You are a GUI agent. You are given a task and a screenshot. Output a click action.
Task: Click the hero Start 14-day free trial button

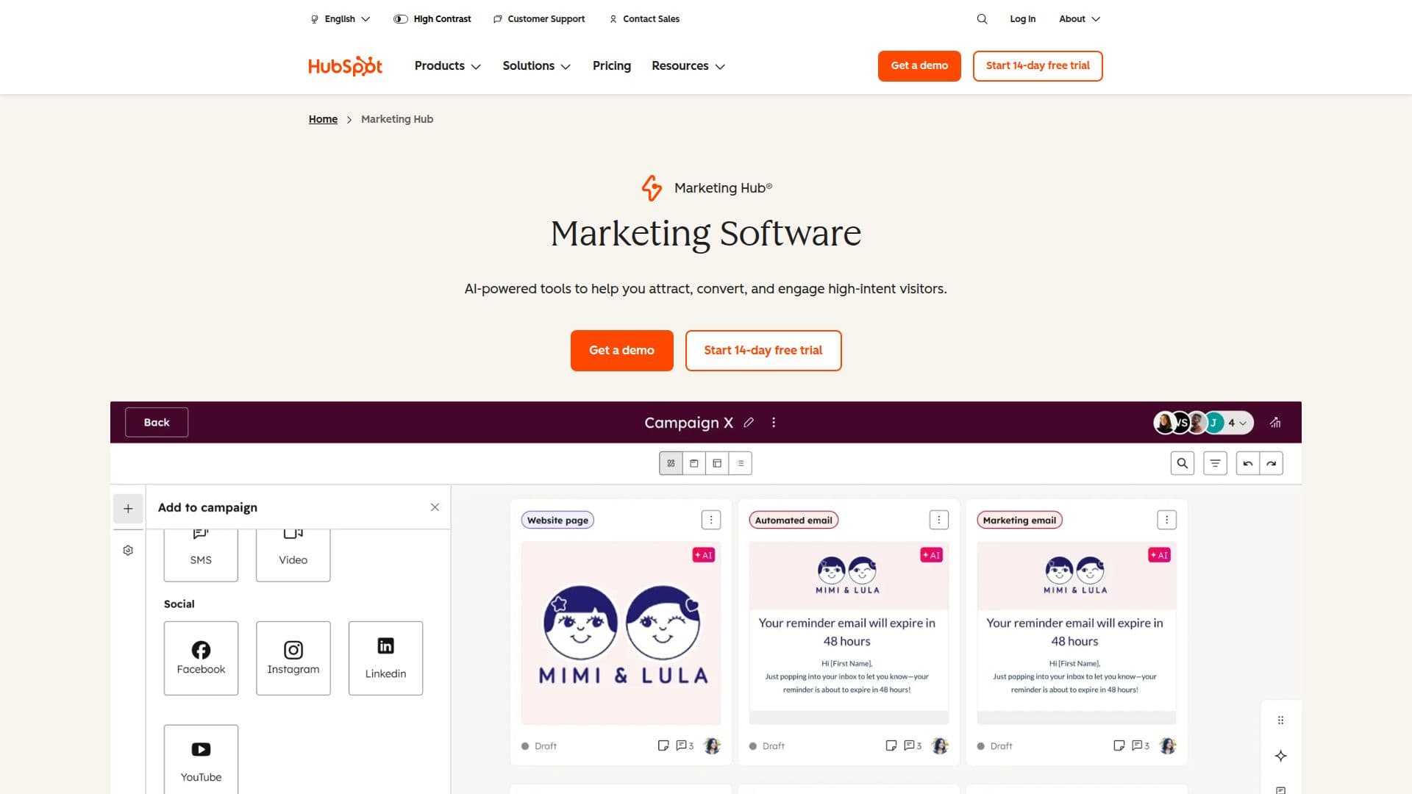coord(763,351)
